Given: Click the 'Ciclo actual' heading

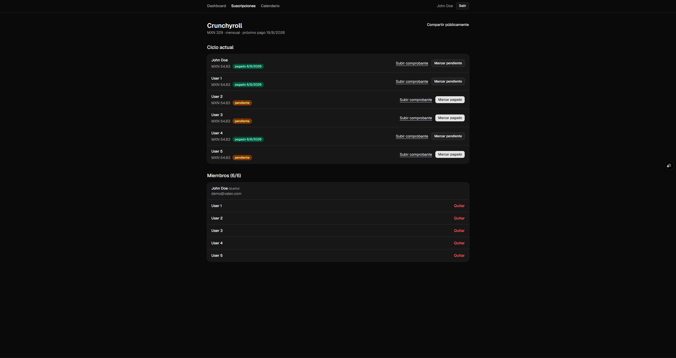Looking at the screenshot, I should (x=220, y=47).
